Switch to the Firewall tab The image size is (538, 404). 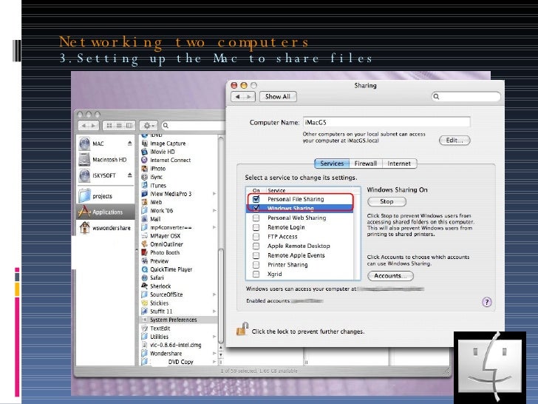pos(365,164)
